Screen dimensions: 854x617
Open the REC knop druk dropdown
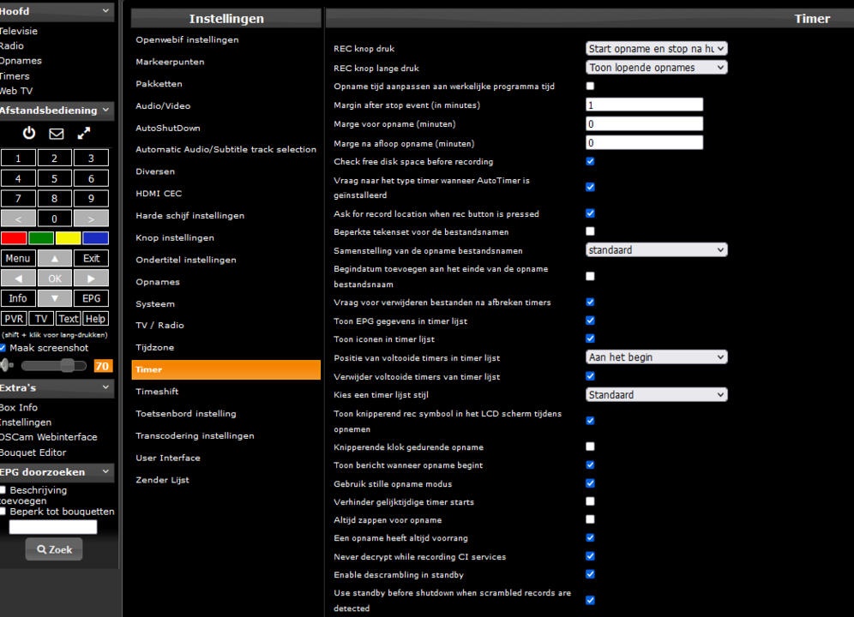[x=656, y=49]
